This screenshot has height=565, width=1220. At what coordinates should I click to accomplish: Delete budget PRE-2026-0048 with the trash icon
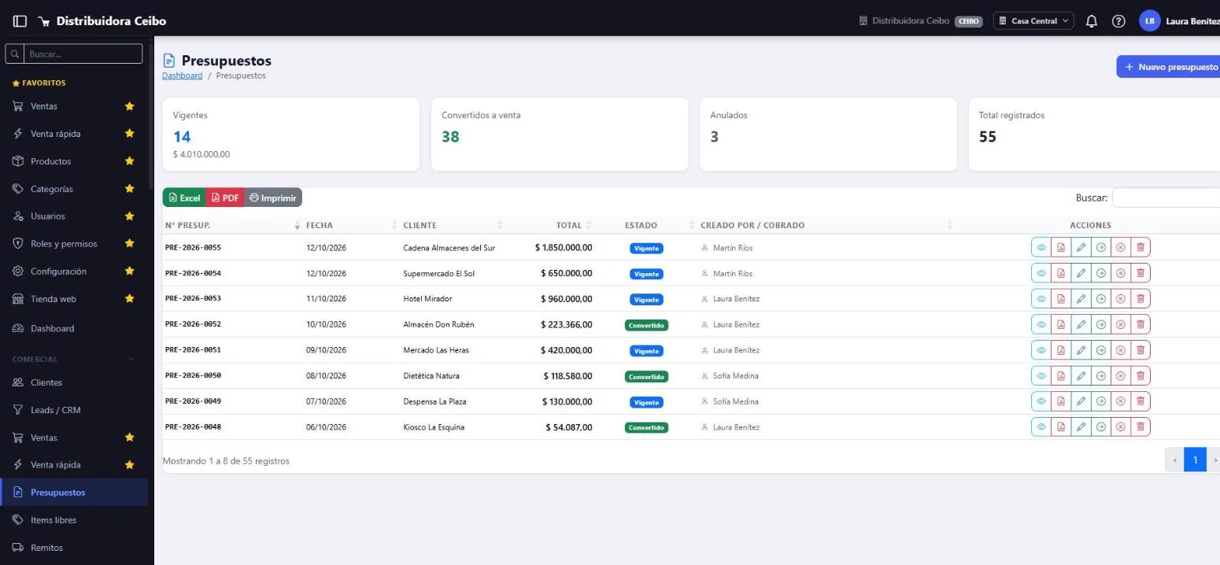[1141, 427]
